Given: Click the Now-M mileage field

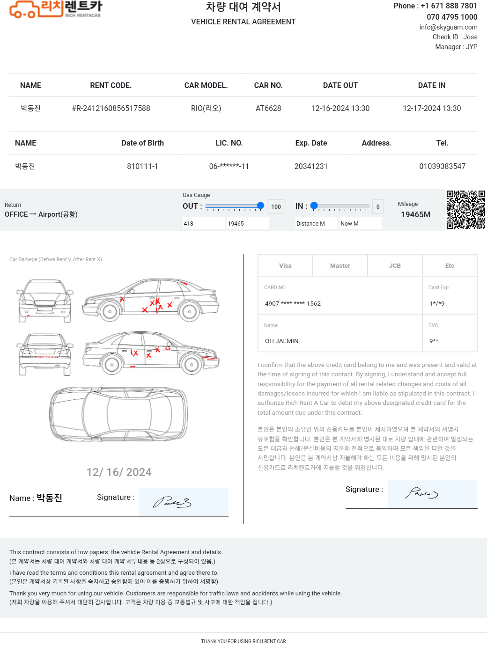Looking at the screenshot, I should [360, 224].
